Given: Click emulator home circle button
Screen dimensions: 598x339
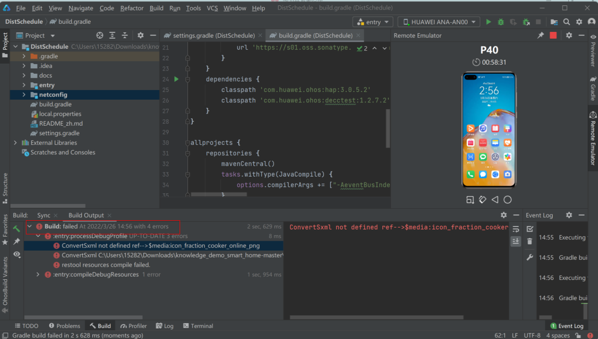Looking at the screenshot, I should 508,200.
